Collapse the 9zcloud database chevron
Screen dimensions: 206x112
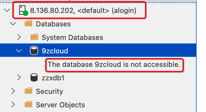coord(19,51)
